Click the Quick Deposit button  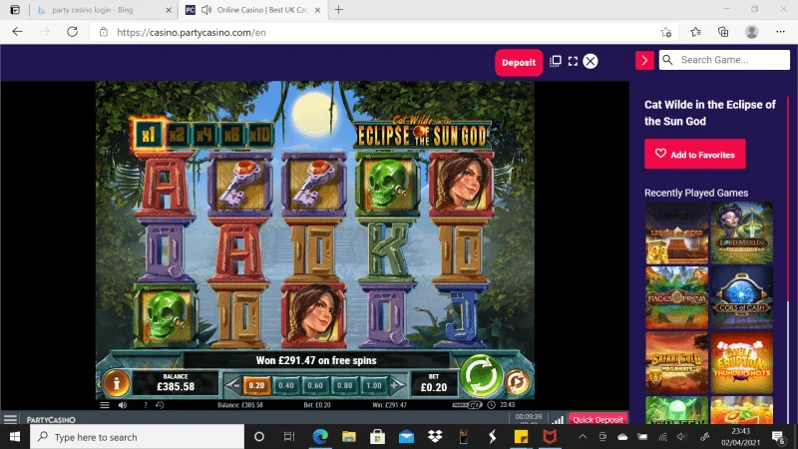[x=598, y=419]
